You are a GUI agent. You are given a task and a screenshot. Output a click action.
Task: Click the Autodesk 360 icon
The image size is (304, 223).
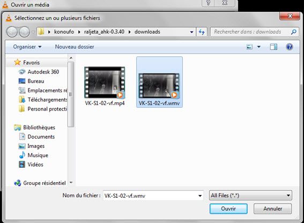[21, 72]
